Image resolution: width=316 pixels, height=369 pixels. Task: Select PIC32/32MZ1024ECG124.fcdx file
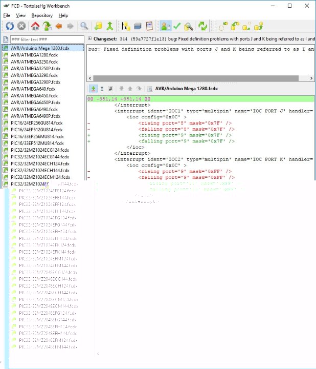(x=43, y=150)
